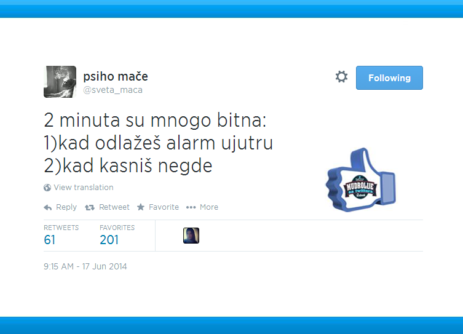Open the three-dot More menu icon
This screenshot has height=334, width=463.
pyautogui.click(x=191, y=207)
